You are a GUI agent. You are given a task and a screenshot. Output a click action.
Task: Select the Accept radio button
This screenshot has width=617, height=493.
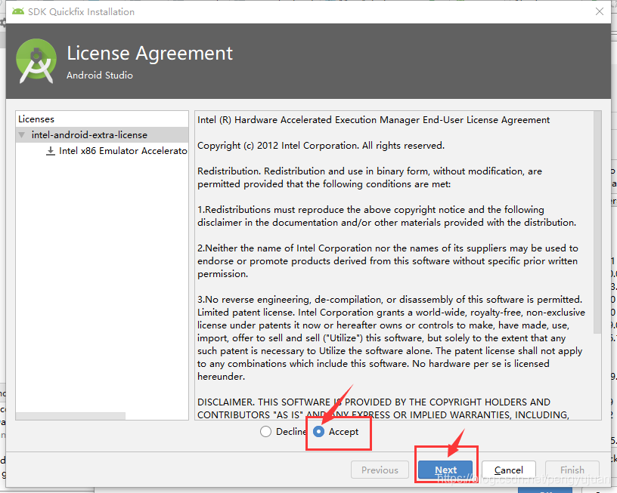click(319, 432)
